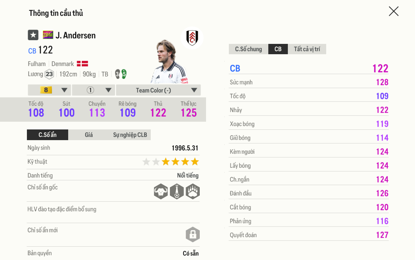
Task: Select the Tất cả vị trí stats tab
Action: tap(307, 49)
